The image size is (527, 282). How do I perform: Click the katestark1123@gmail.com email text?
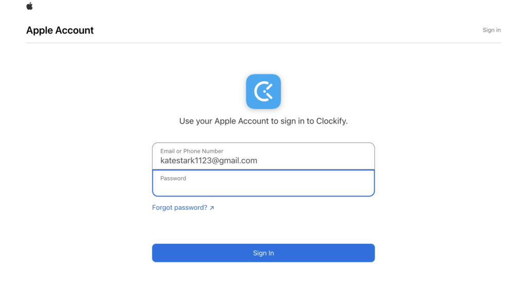coord(209,161)
